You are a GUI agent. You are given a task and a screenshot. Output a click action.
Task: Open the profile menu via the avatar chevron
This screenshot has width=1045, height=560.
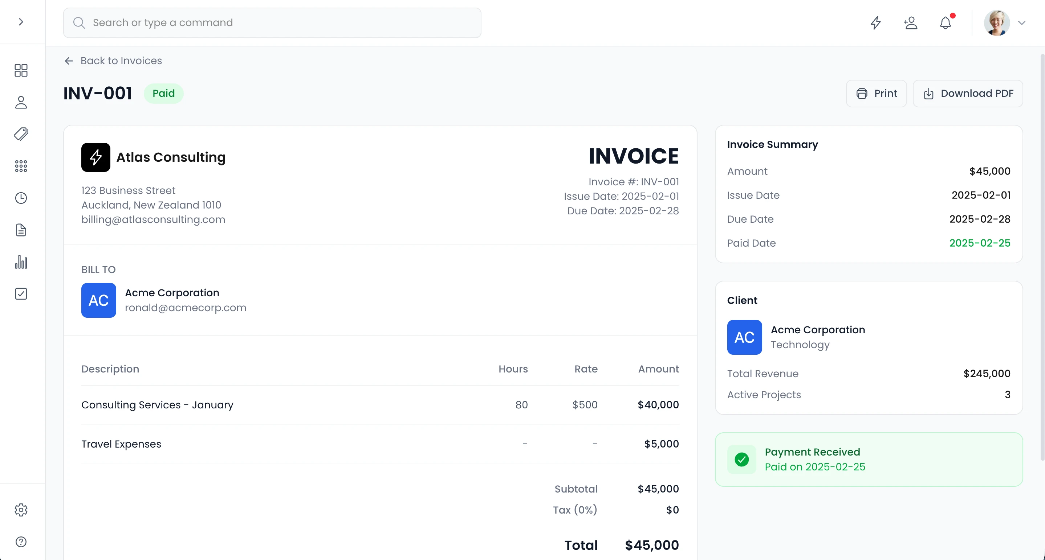1022,23
